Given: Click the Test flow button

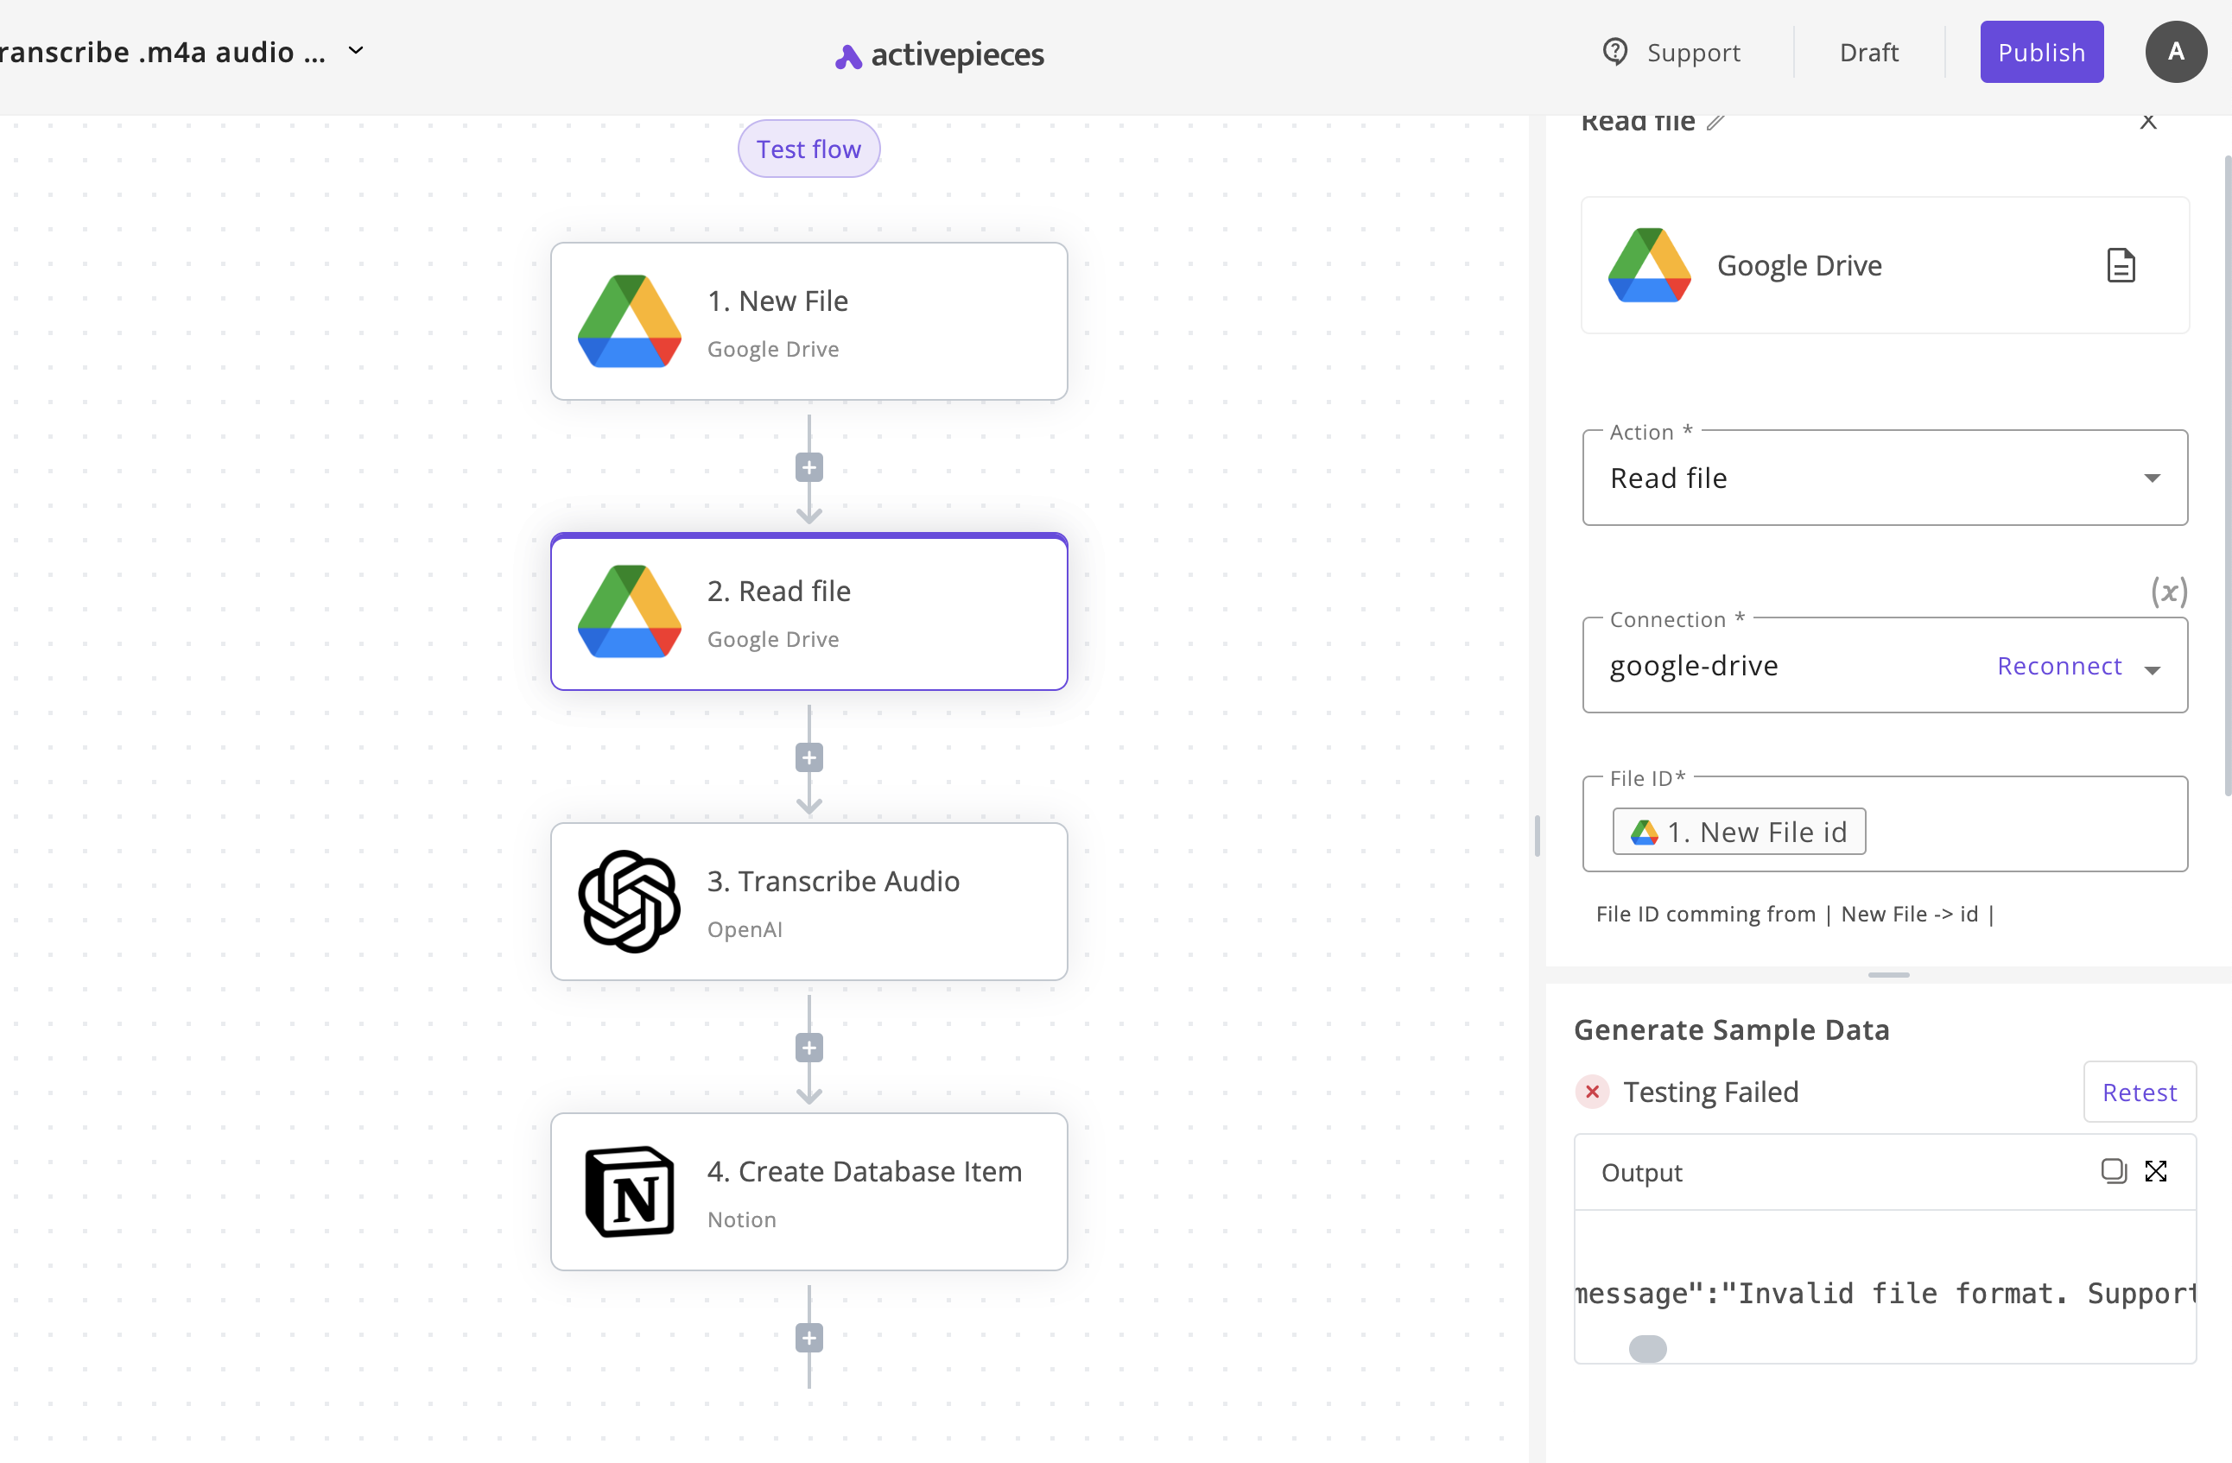Looking at the screenshot, I should pos(808,149).
